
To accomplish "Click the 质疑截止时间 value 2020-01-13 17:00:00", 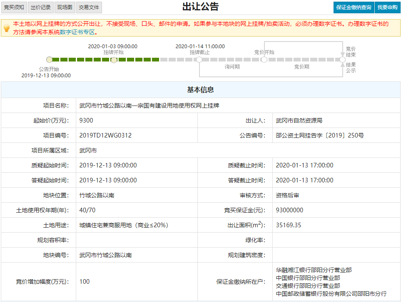I will [x=304, y=165].
